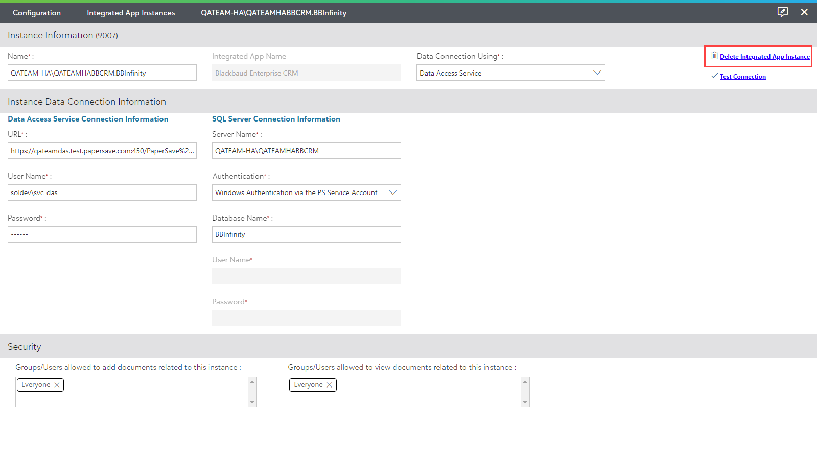Screen dimensions: 817x459
Task: Click the feedback note icon in header
Action: [782, 12]
